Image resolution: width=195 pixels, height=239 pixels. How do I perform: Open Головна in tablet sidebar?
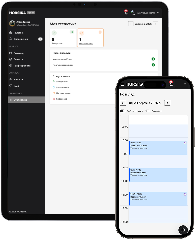26,33
